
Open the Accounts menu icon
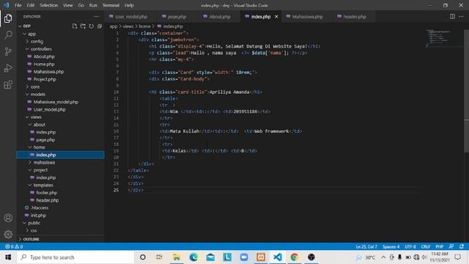(8, 218)
